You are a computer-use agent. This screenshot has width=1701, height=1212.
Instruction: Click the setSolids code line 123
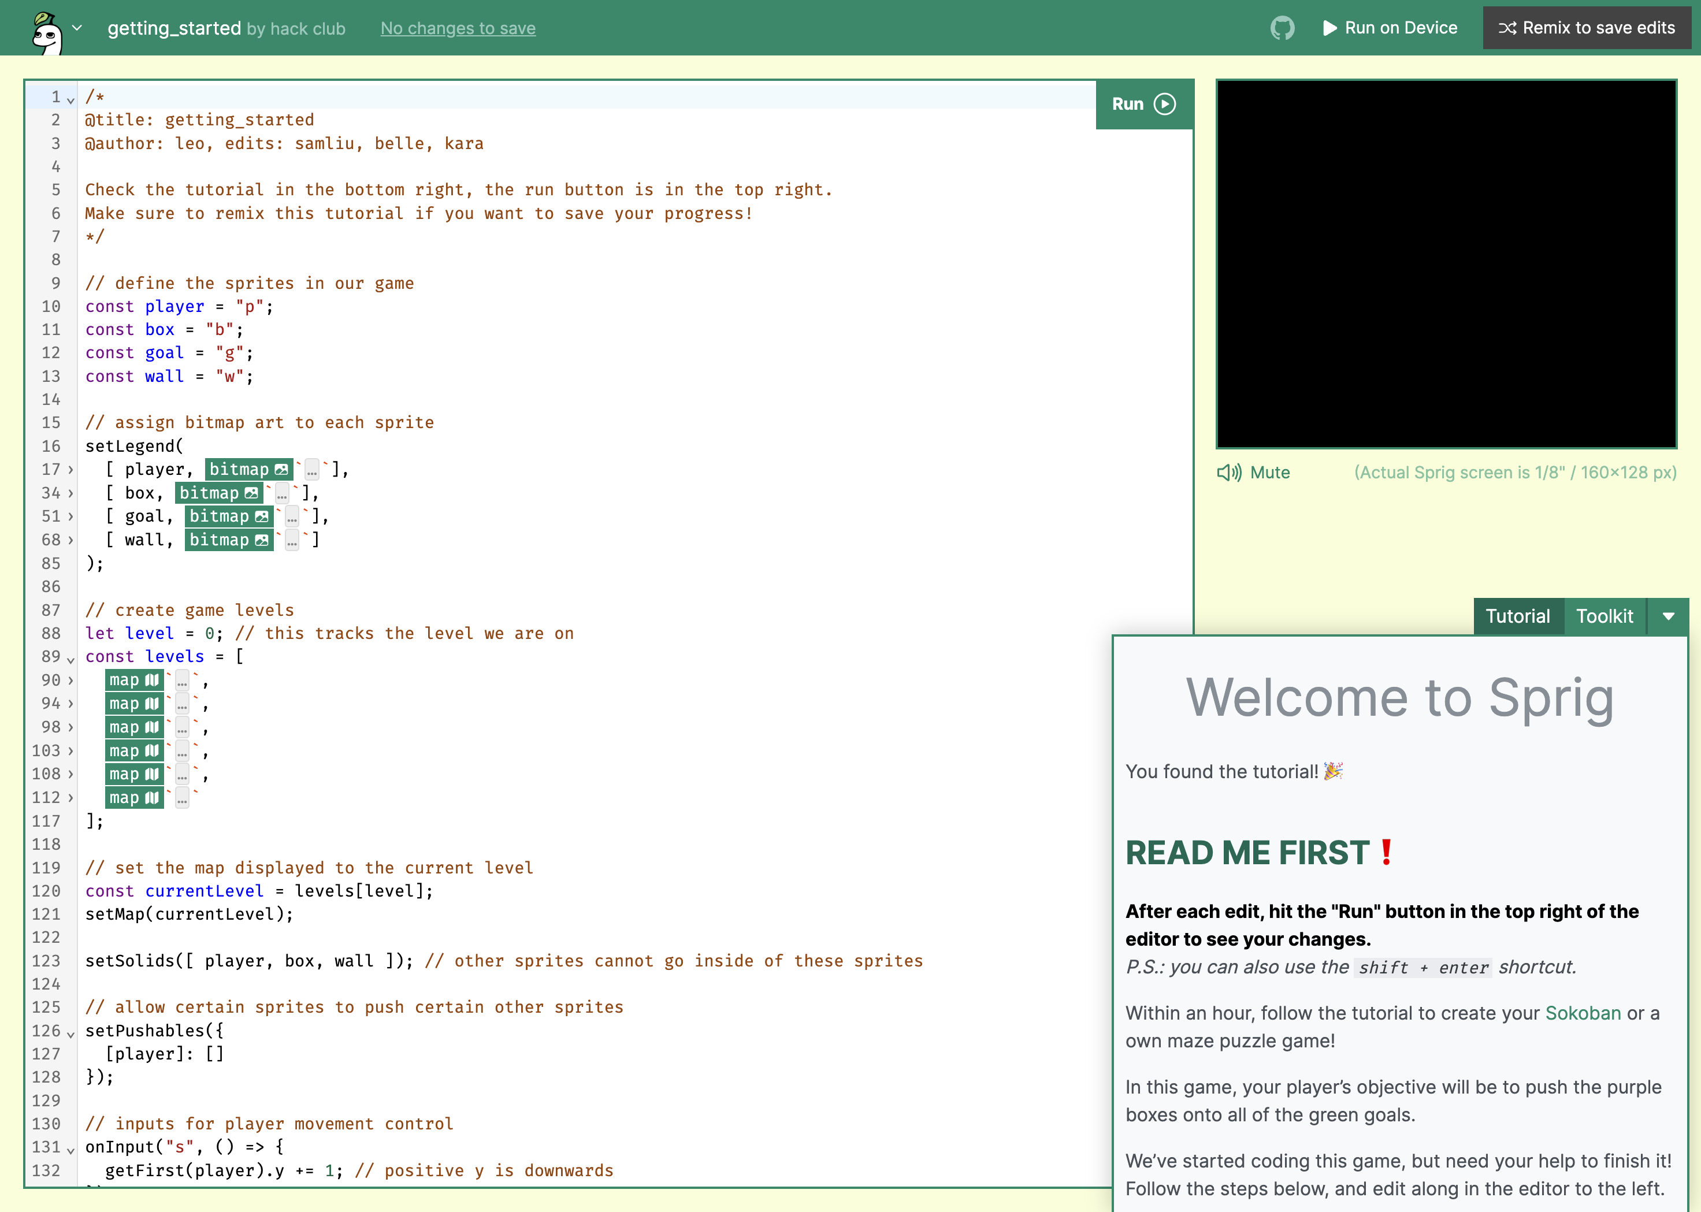504,961
